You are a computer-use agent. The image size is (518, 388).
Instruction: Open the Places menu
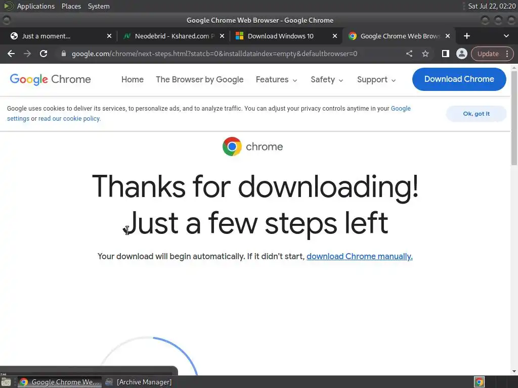71,6
